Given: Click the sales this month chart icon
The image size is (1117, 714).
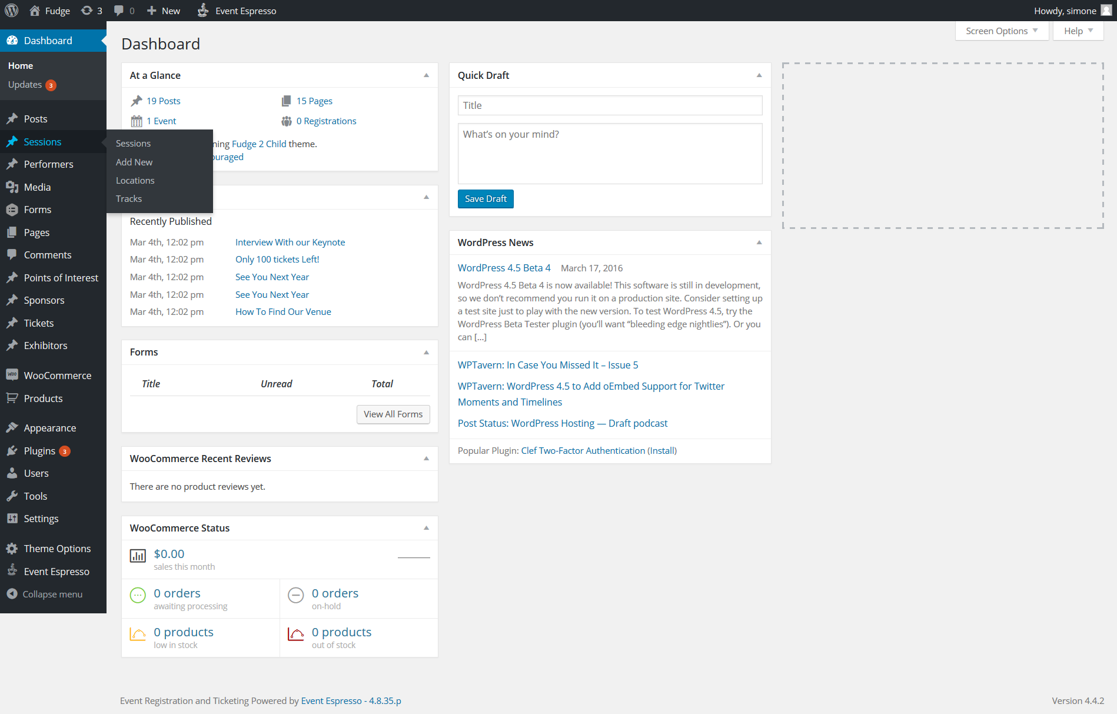Looking at the screenshot, I should (x=138, y=556).
